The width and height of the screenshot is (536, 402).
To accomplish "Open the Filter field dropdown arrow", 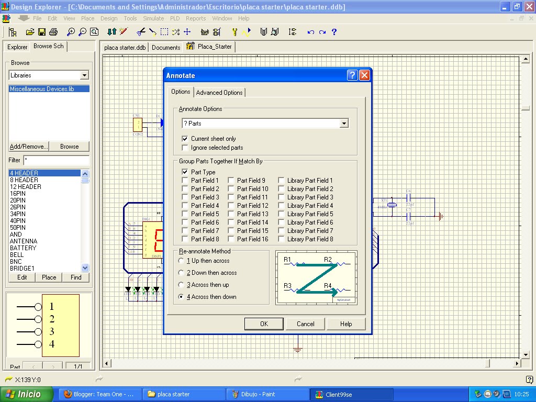I will click(x=85, y=160).
